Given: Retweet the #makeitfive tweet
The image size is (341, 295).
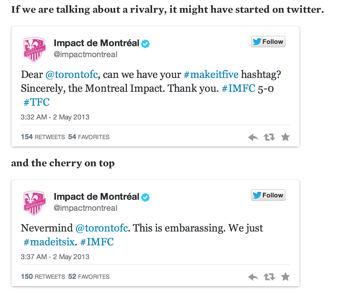Looking at the screenshot, I should [269, 137].
